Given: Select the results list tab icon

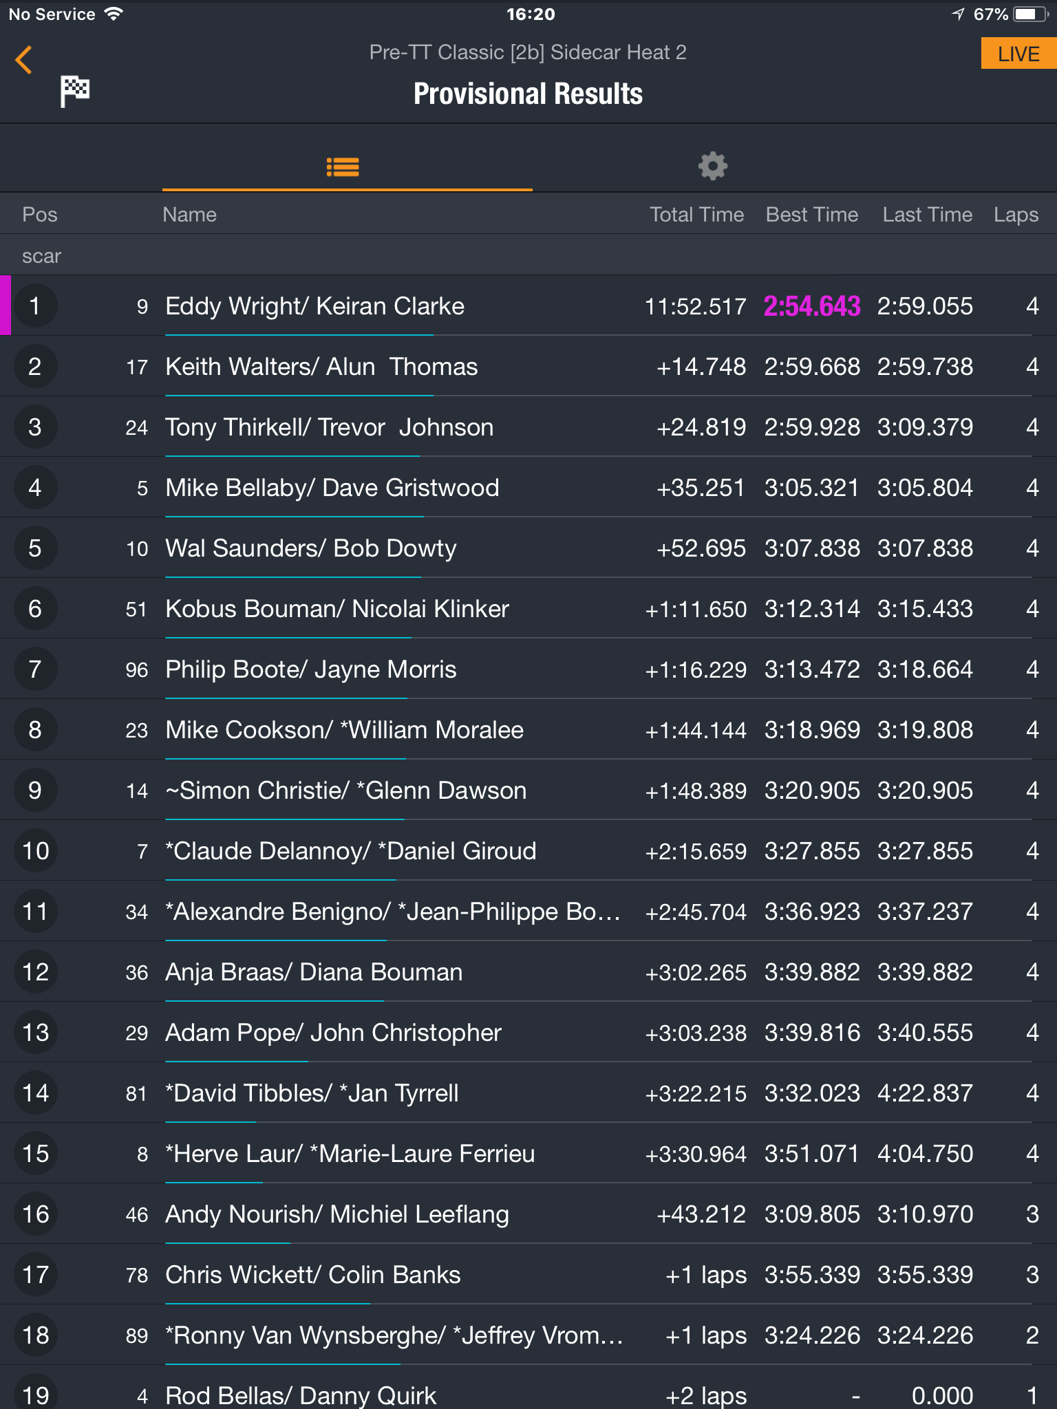Looking at the screenshot, I should (x=343, y=166).
